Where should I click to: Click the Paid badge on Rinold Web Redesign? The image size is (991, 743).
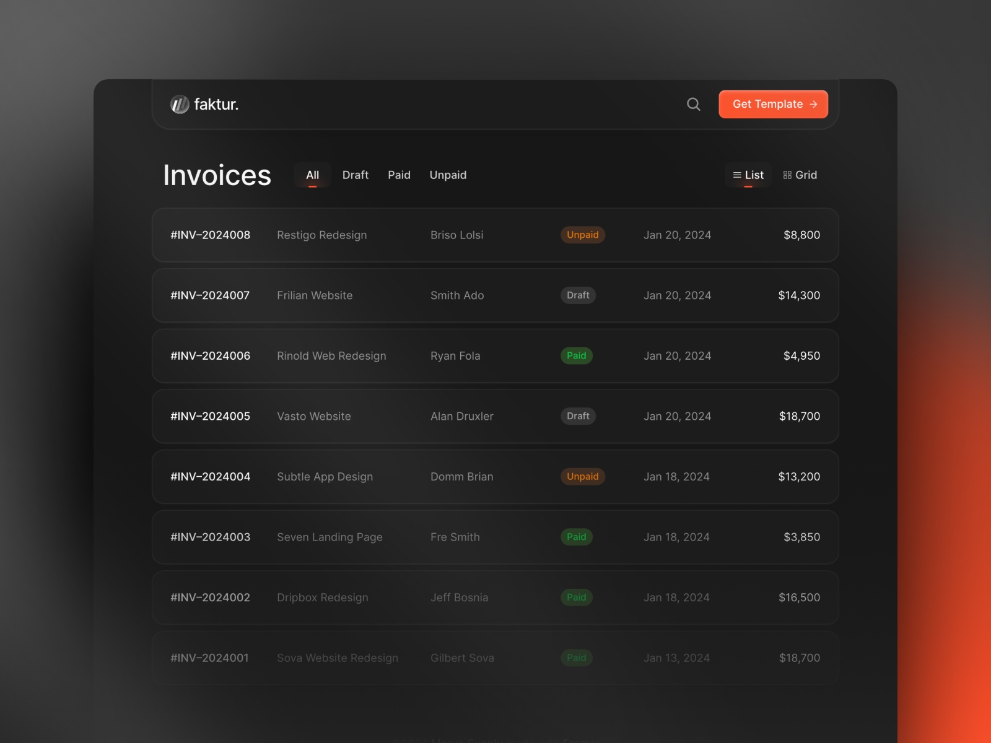576,355
